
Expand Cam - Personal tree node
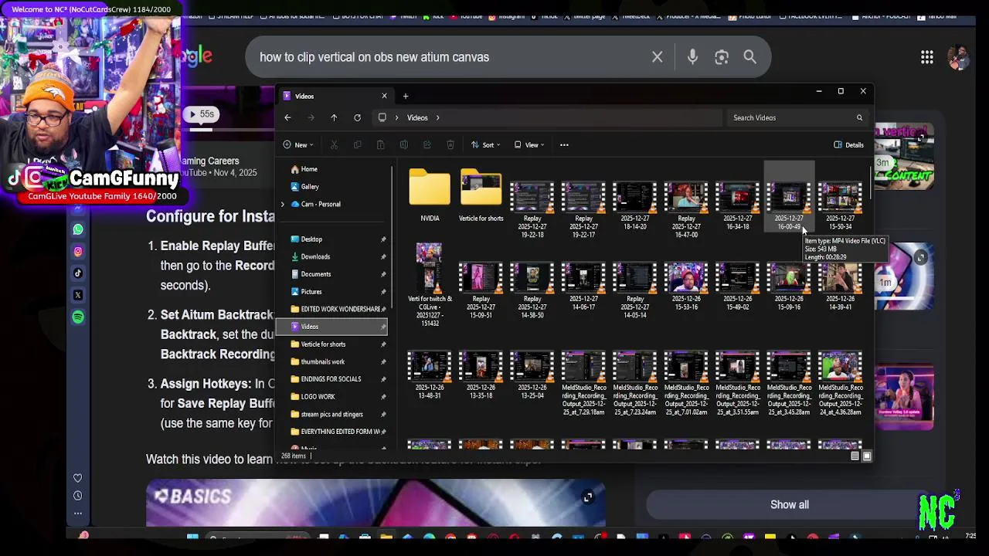click(283, 205)
